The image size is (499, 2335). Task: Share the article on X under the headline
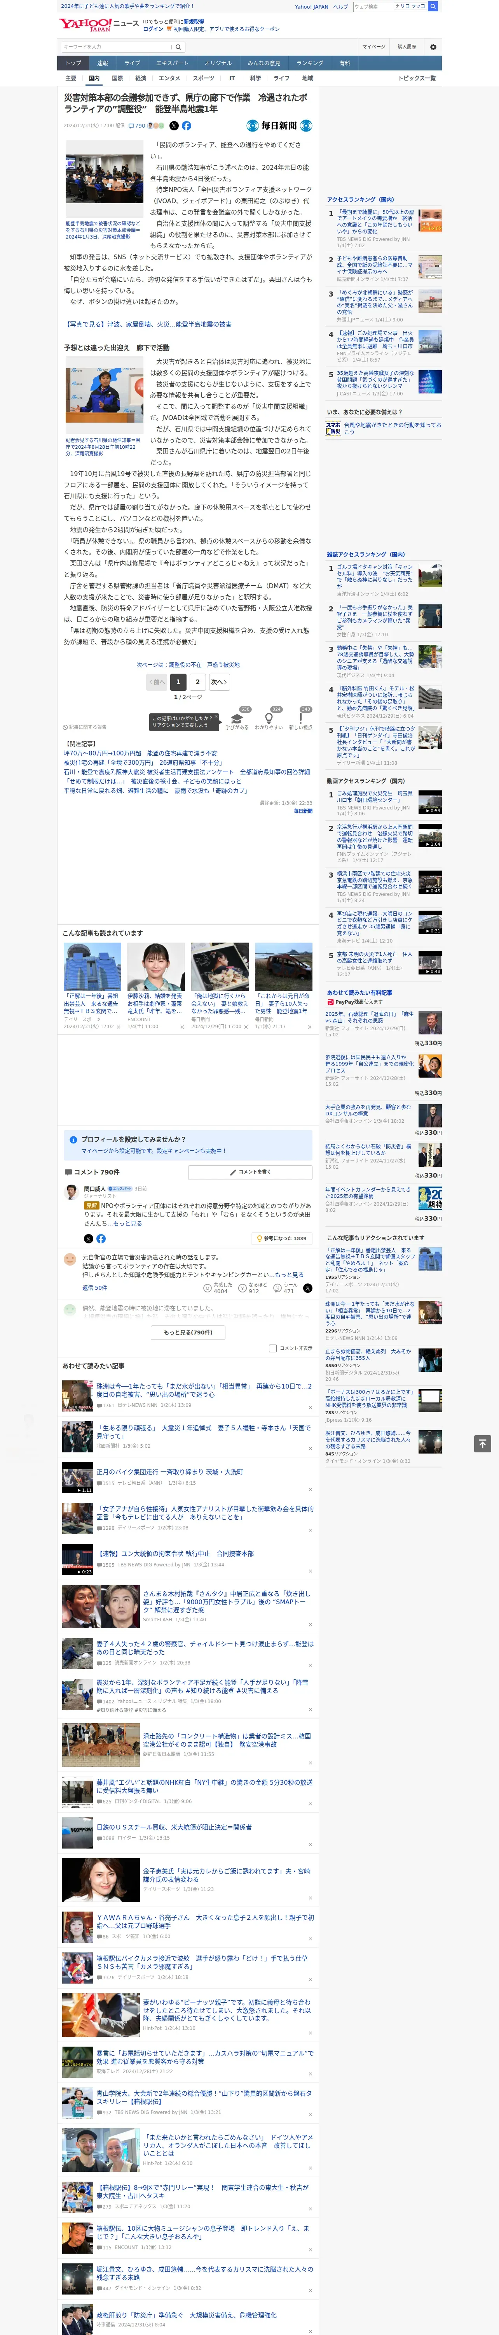(x=174, y=126)
